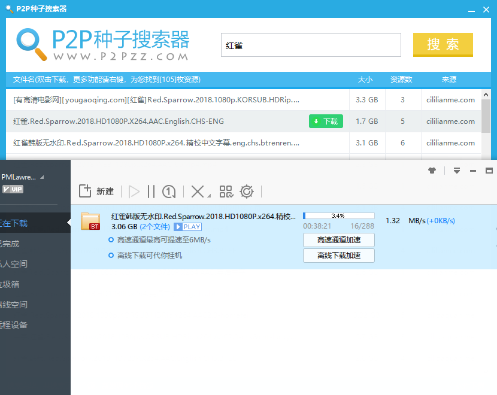
Task: Click the QR code grid icon
Action: coord(226,192)
